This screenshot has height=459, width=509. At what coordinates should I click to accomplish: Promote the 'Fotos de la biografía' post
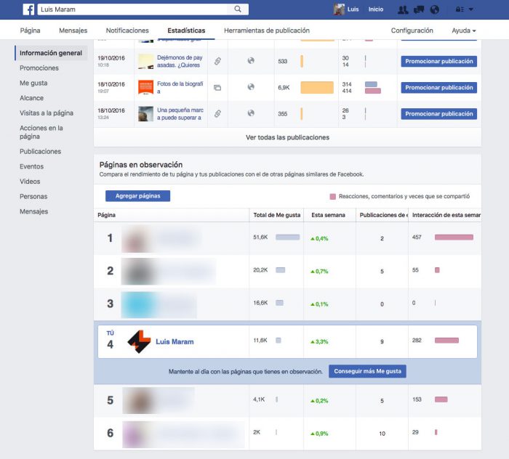coord(438,87)
